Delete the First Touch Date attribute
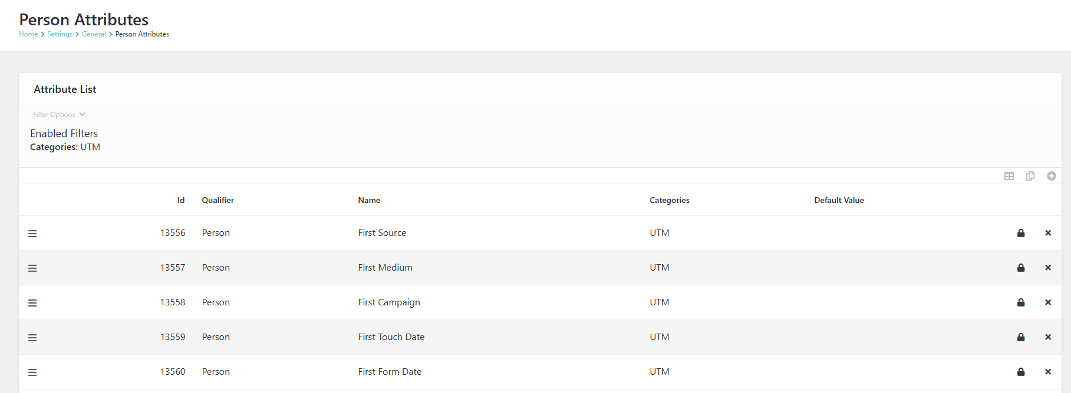Viewport: 1071px width, 393px height. click(1048, 337)
